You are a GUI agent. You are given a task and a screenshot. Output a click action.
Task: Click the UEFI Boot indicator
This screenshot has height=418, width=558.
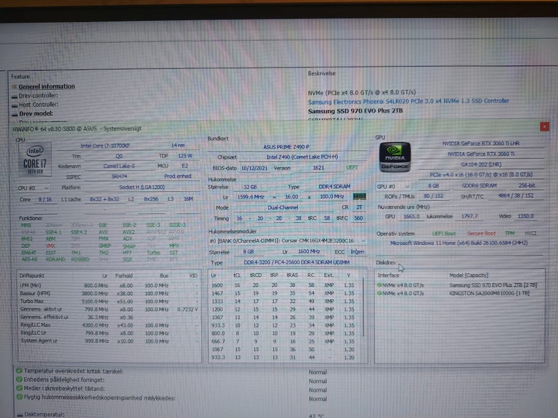coord(443,233)
